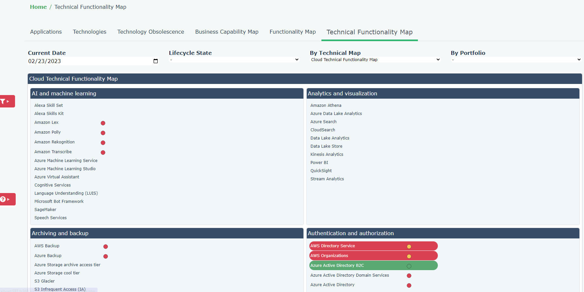Screen dimensions: 584x292
Task: Click the Power BI entry
Action: point(319,163)
